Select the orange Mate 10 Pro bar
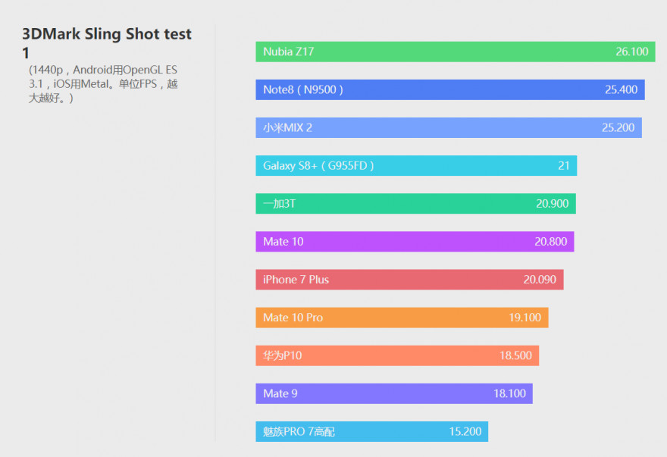 402,318
